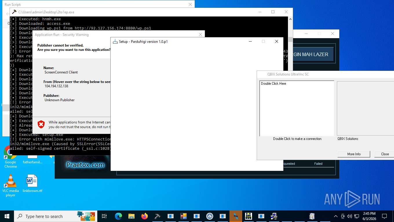Image resolution: width=394 pixels, height=222 pixels.
Task: Open the taskbar clock showing 2:45 PM
Action: coord(369,216)
